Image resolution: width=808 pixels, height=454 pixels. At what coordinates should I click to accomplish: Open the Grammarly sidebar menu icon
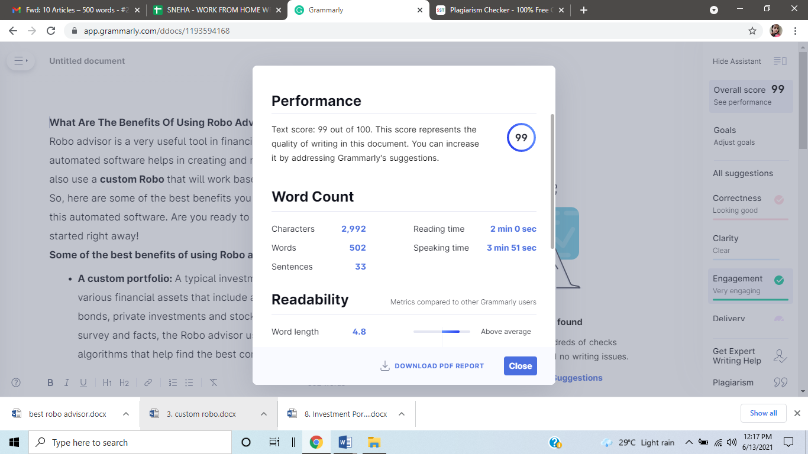(21, 61)
